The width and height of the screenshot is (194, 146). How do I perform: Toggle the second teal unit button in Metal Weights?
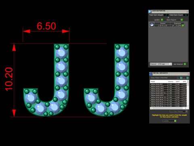(188, 78)
